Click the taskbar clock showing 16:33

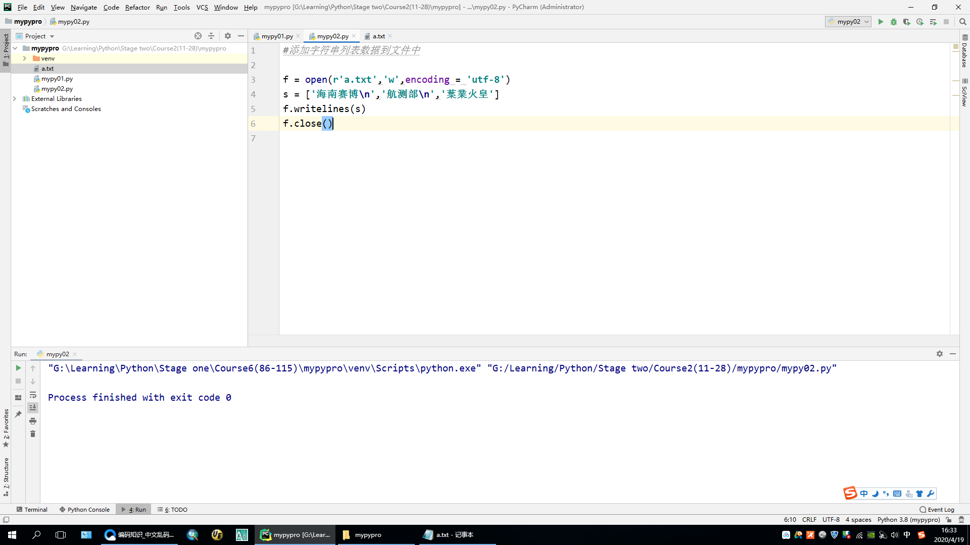[x=948, y=535]
